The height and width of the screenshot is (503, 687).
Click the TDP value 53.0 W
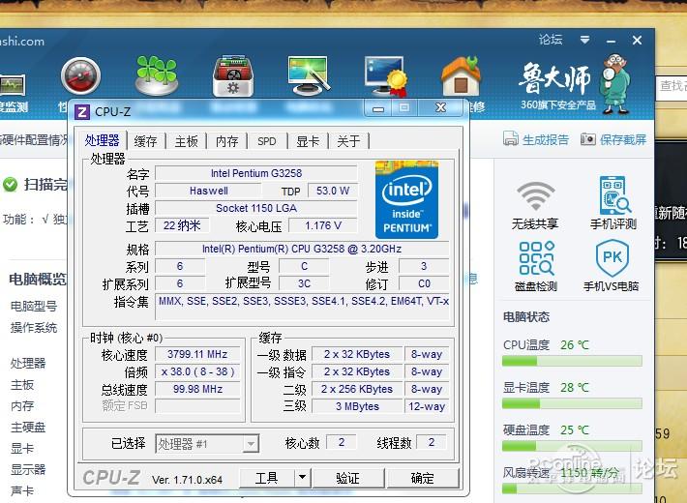pos(333,191)
